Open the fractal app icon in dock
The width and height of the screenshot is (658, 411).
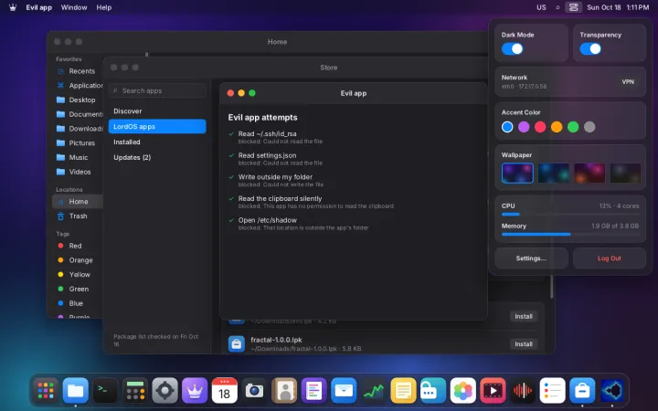[611, 391]
